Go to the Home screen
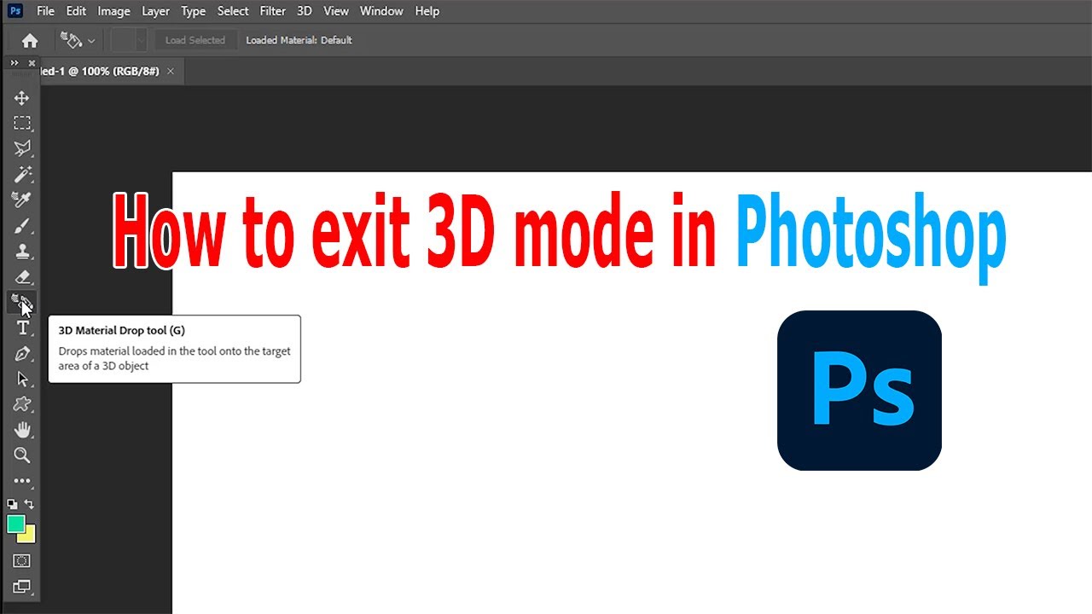Image resolution: width=1092 pixels, height=614 pixels. pos(30,40)
